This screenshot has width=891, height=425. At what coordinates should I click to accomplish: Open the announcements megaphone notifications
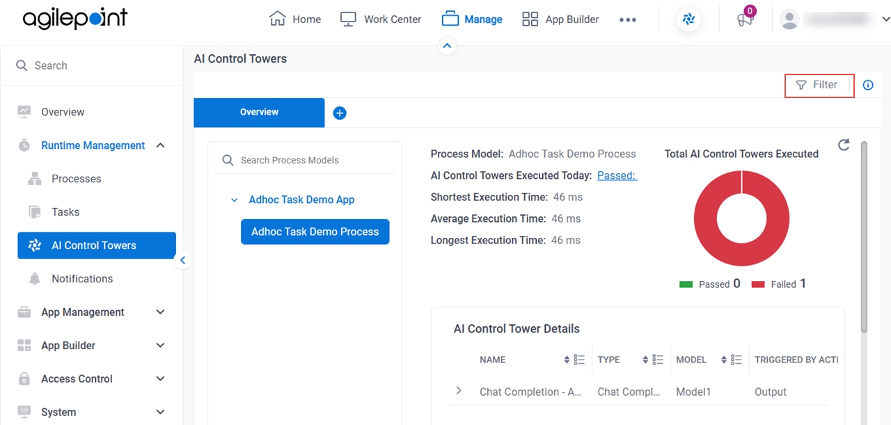tap(745, 19)
